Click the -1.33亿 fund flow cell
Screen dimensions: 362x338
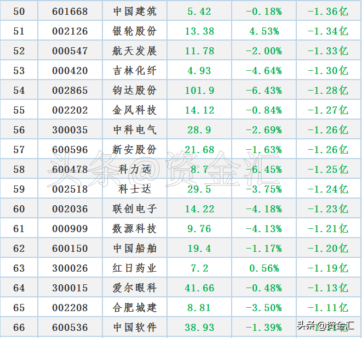click(x=328, y=51)
